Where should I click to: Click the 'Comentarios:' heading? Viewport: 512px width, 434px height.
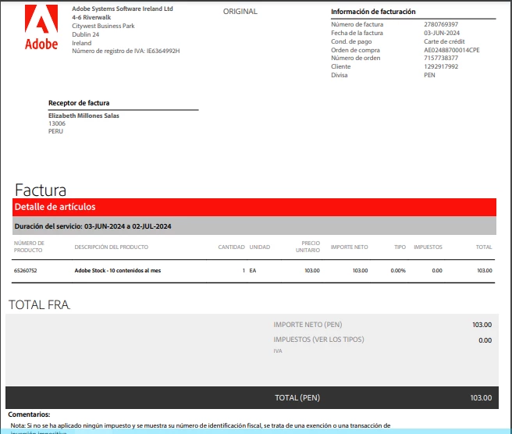click(29, 414)
